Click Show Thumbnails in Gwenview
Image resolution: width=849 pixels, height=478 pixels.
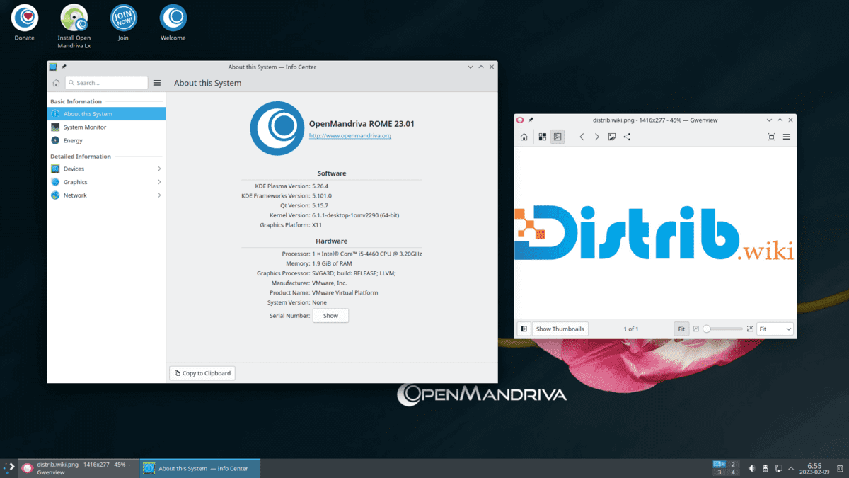tap(560, 329)
